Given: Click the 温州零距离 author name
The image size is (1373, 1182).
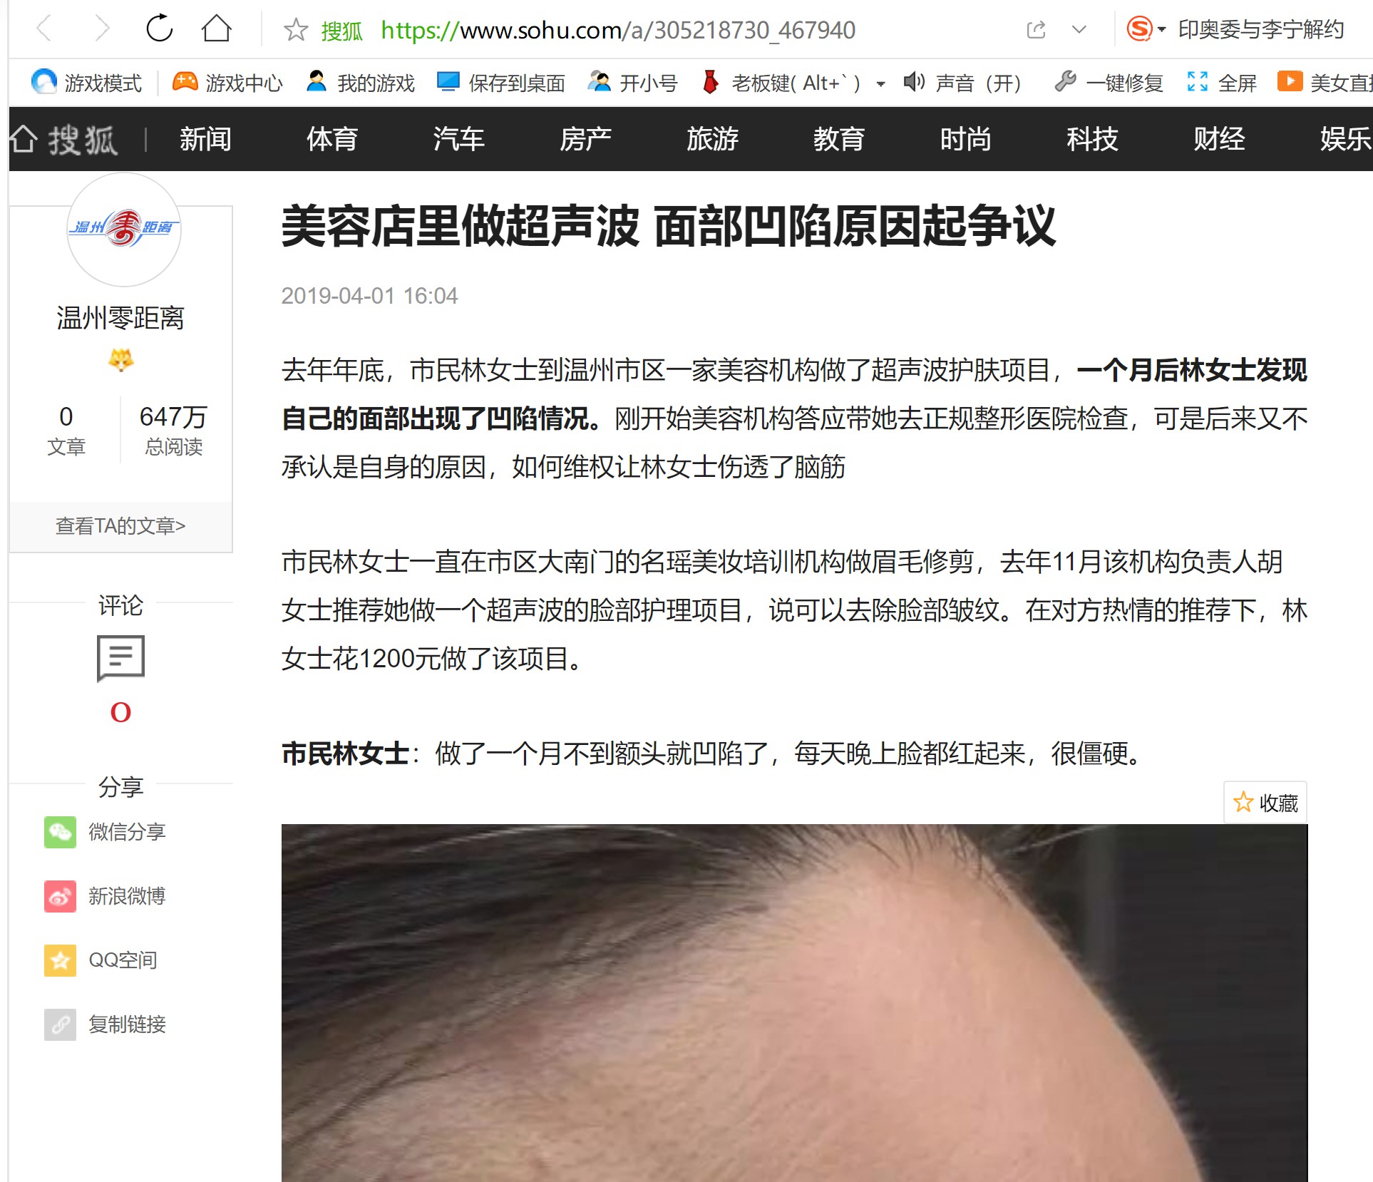Looking at the screenshot, I should click(120, 318).
